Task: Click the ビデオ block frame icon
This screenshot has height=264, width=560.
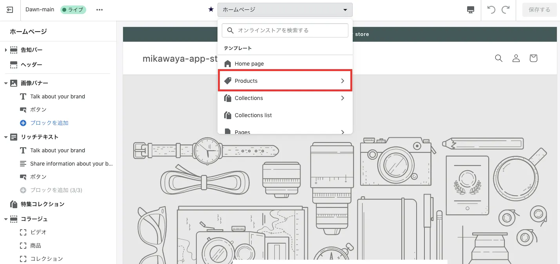Action: 23,232
